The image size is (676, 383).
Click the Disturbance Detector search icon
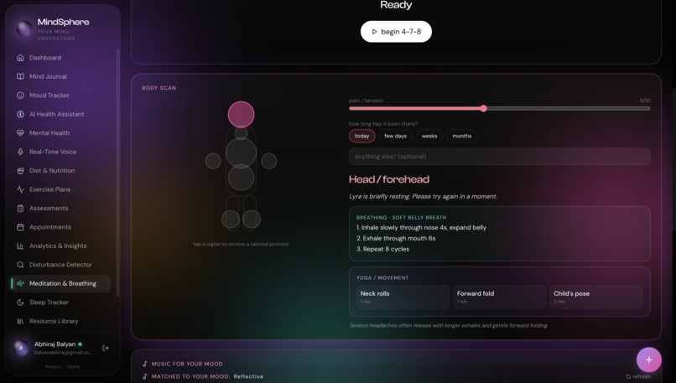(x=20, y=265)
